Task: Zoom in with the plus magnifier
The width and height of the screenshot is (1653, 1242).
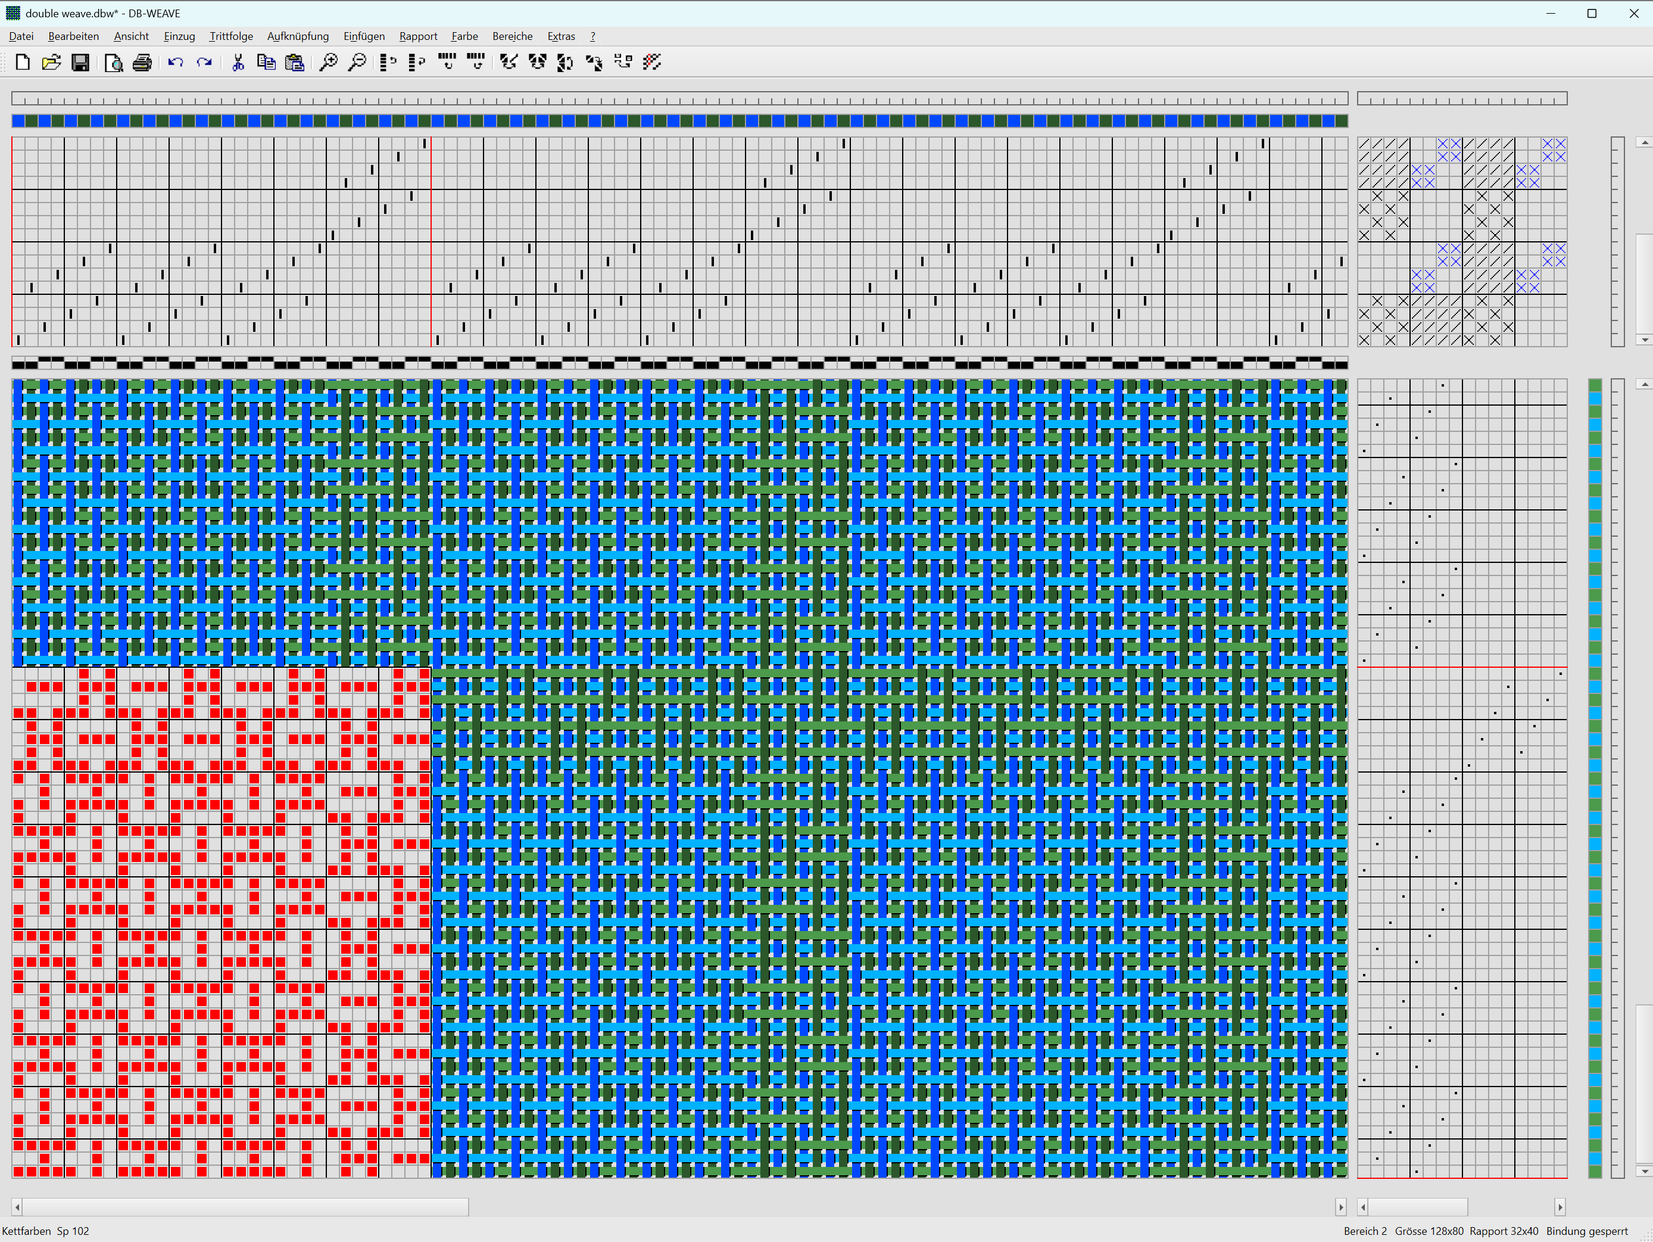Action: [x=329, y=62]
